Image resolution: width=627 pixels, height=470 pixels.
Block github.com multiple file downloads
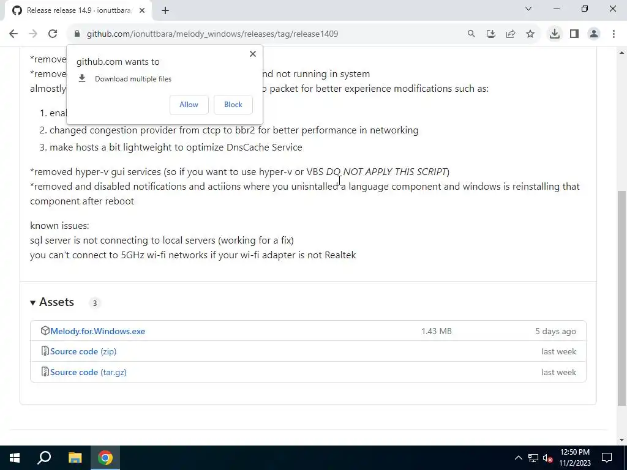233,104
